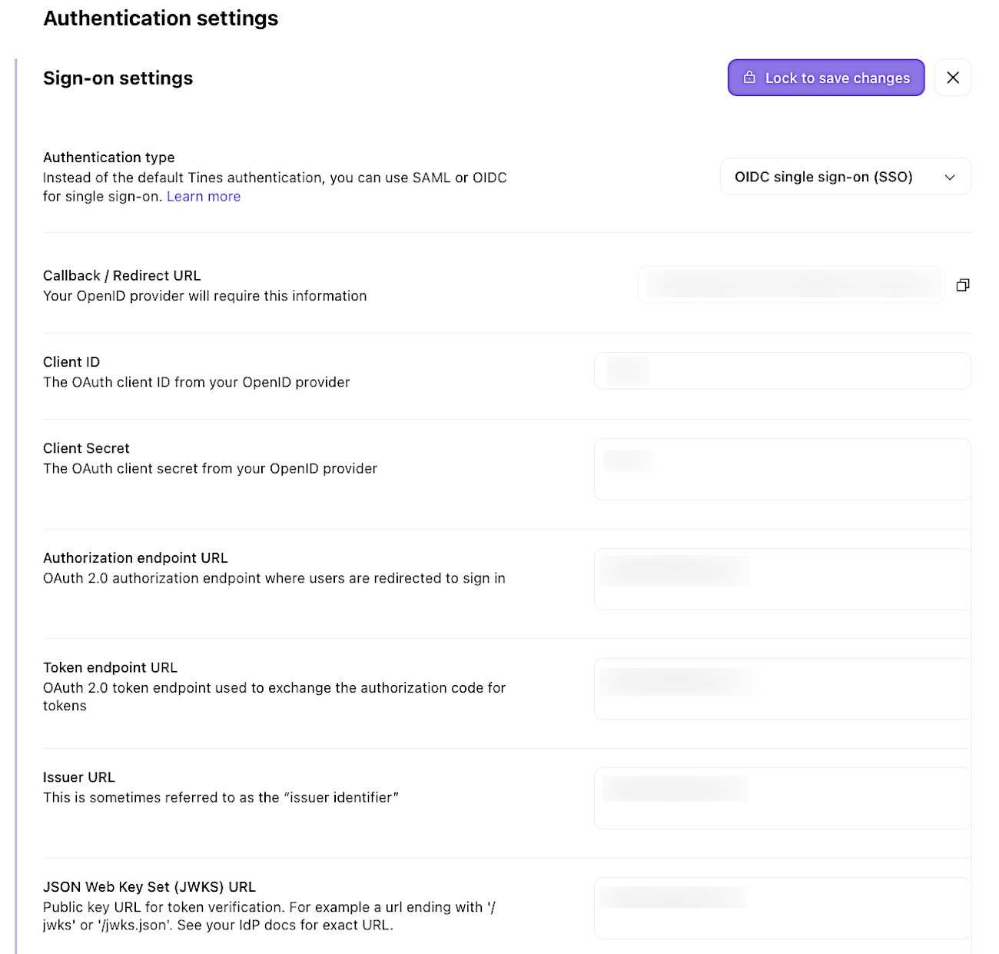999x954 pixels.
Task: Click the Issuer URL text field
Action: (x=782, y=798)
